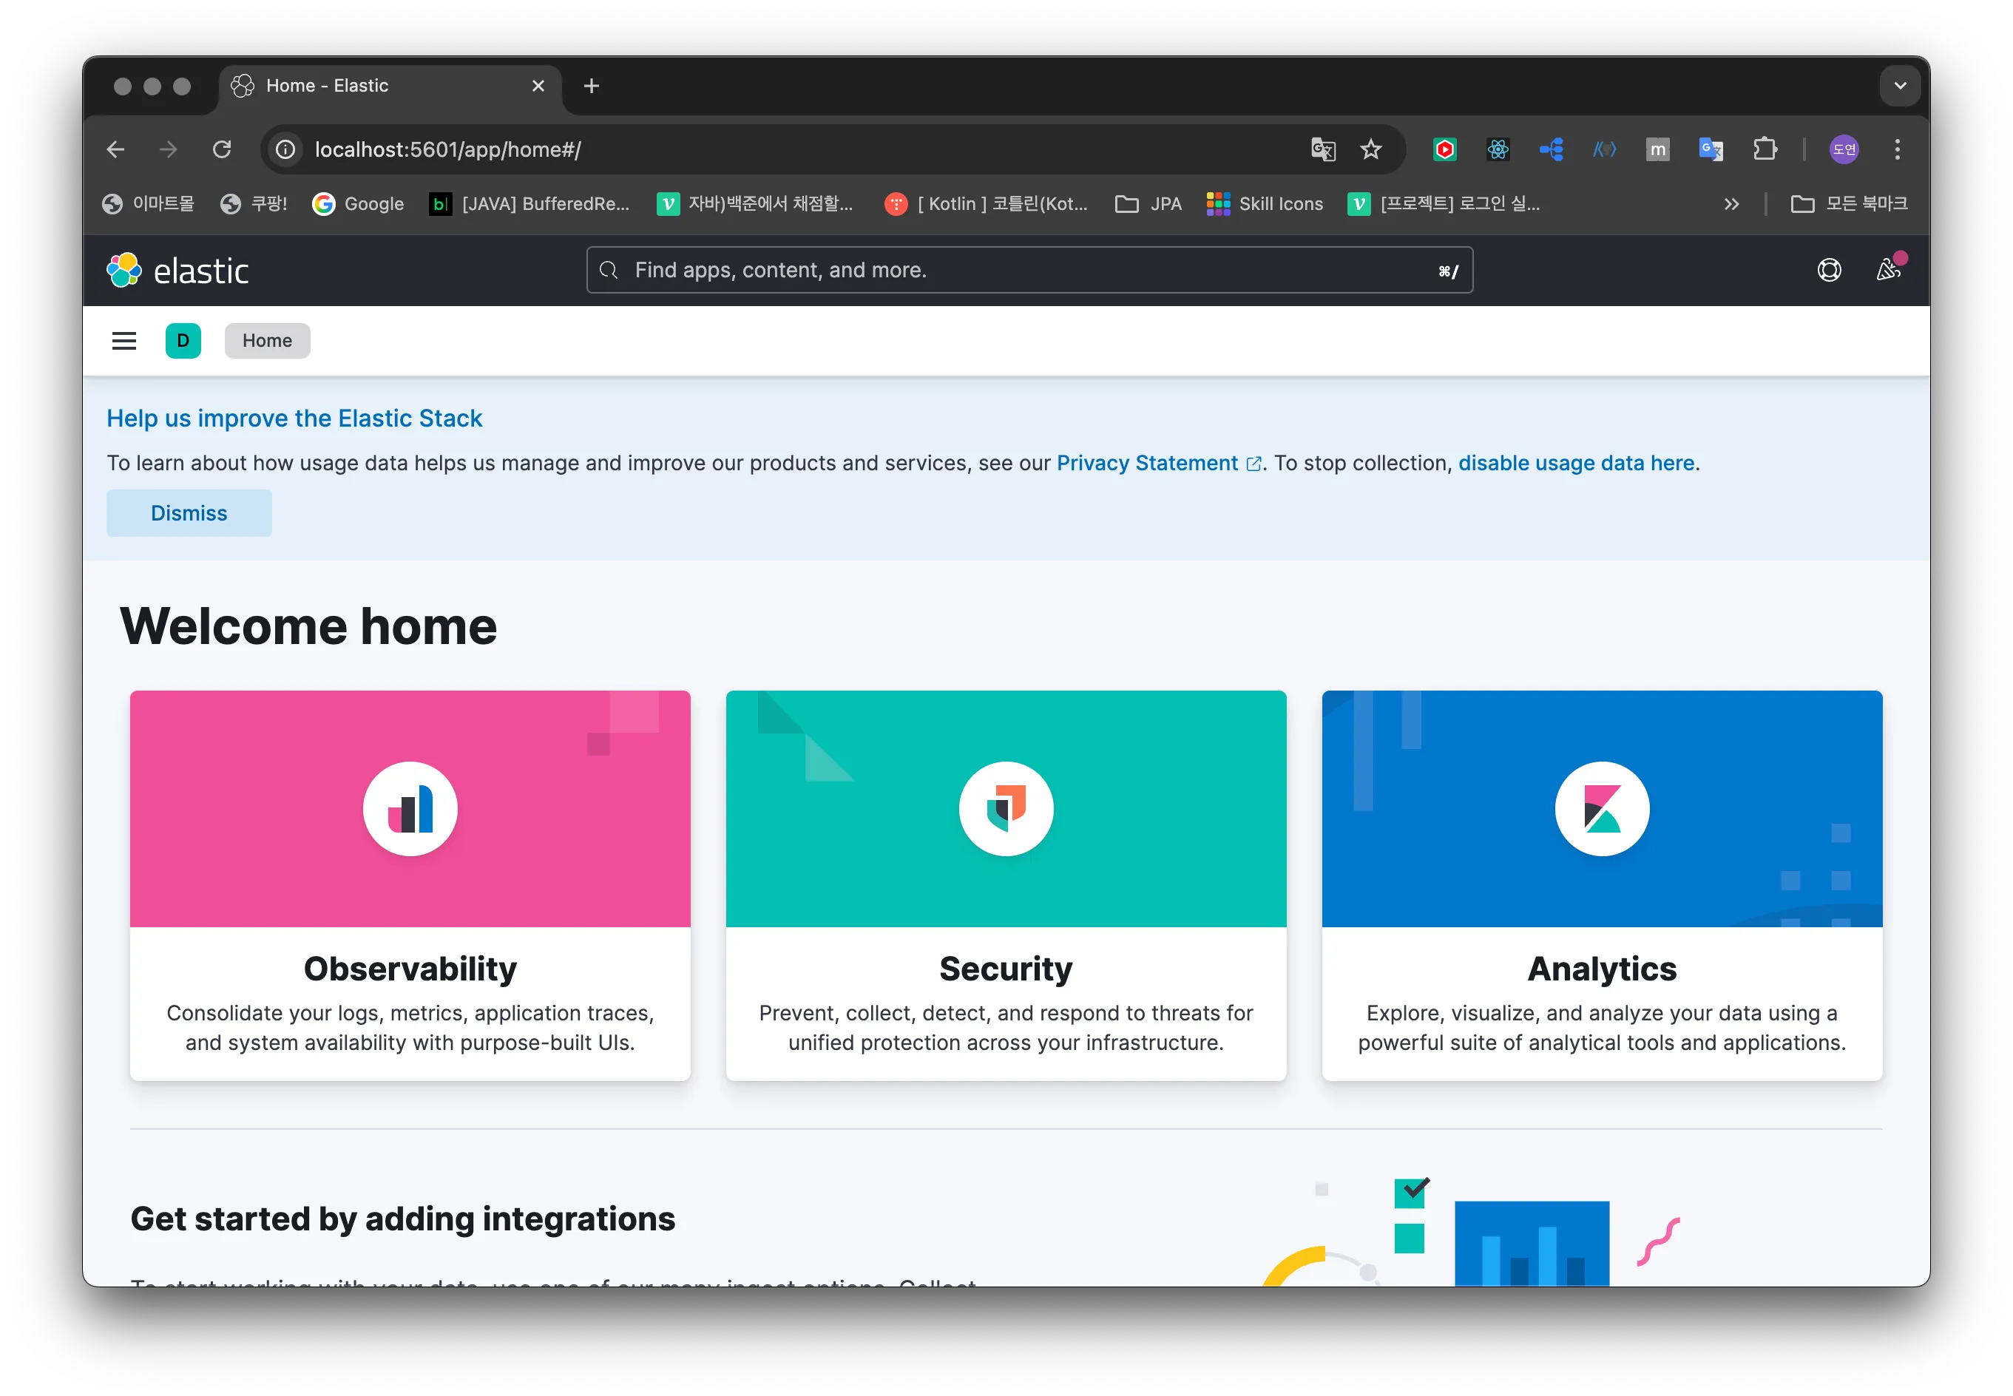This screenshot has width=2013, height=1396.
Task: Close the Home - Elastic tab
Action: (x=538, y=86)
